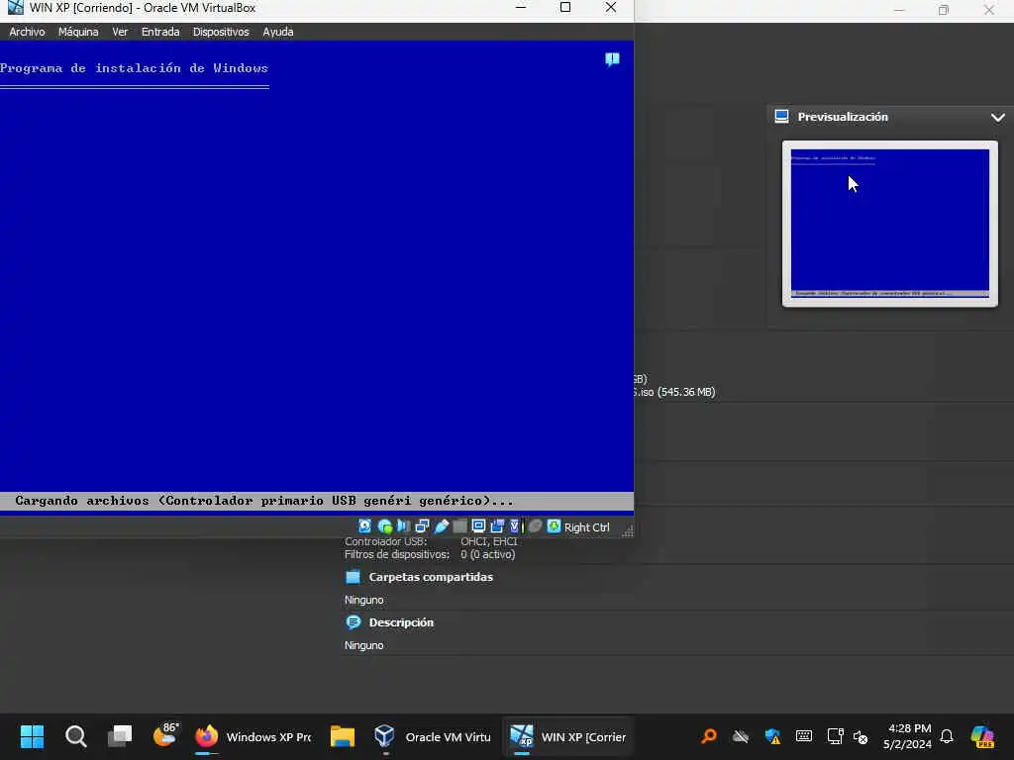Open File Explorer from taskbar
The width and height of the screenshot is (1014, 760).
pyautogui.click(x=342, y=736)
